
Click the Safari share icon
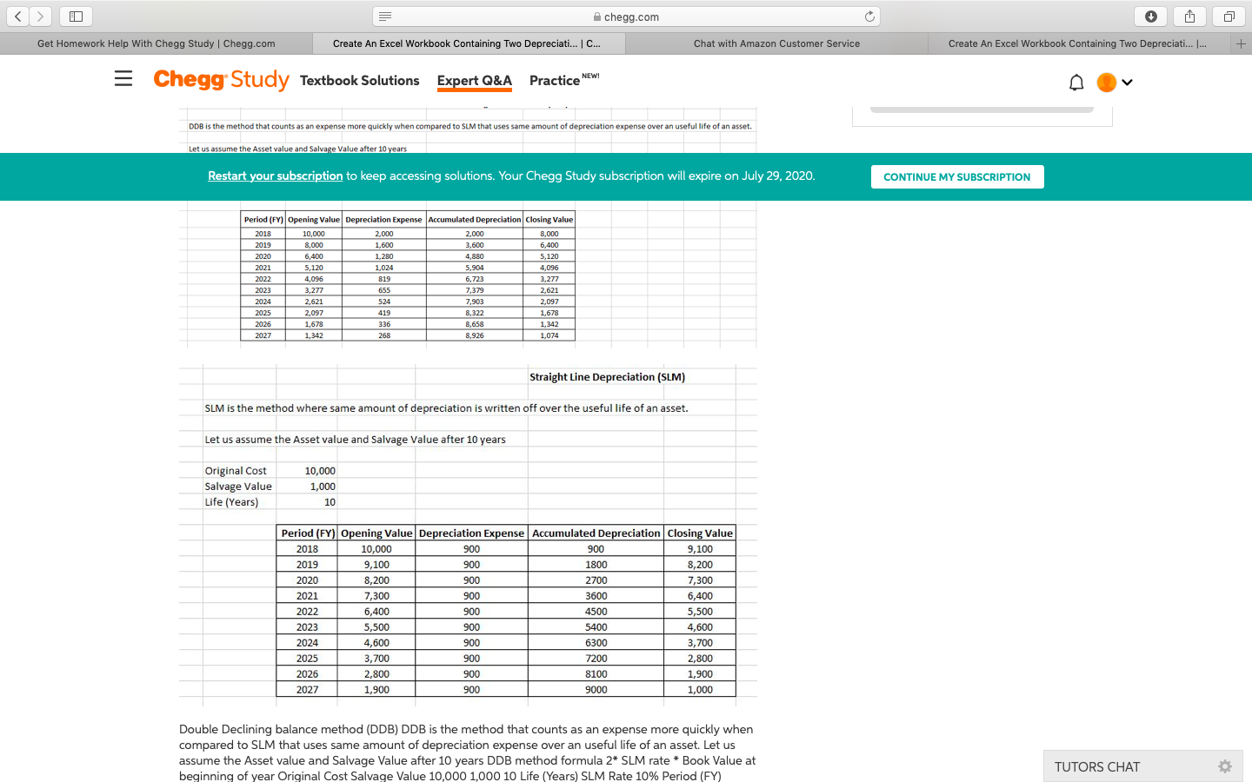[1189, 16]
